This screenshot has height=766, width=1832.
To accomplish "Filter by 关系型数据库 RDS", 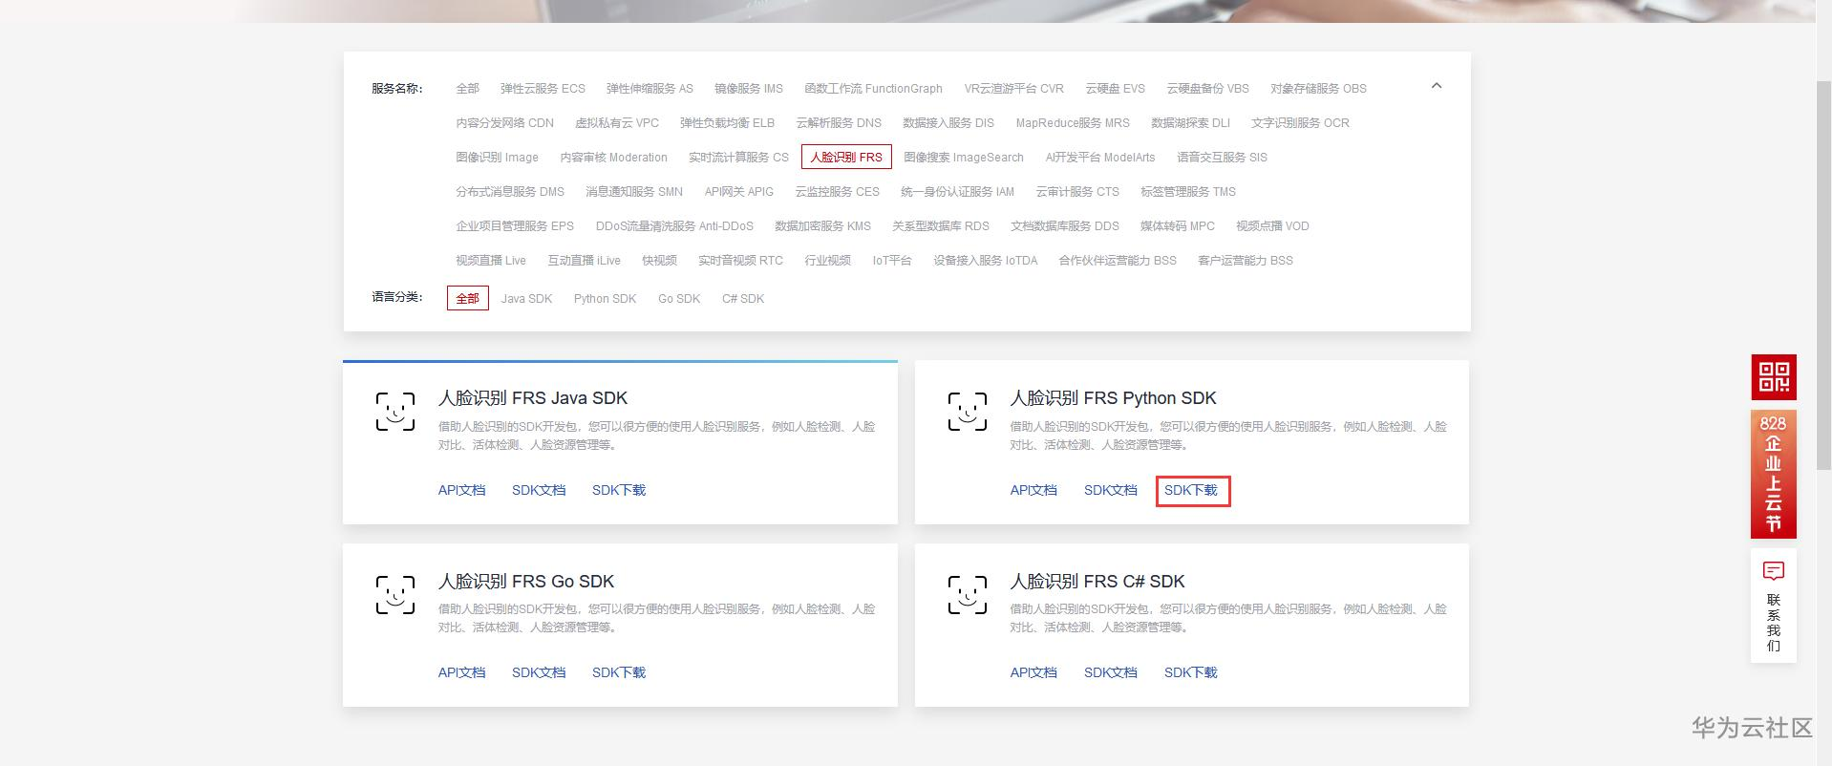I will [941, 226].
